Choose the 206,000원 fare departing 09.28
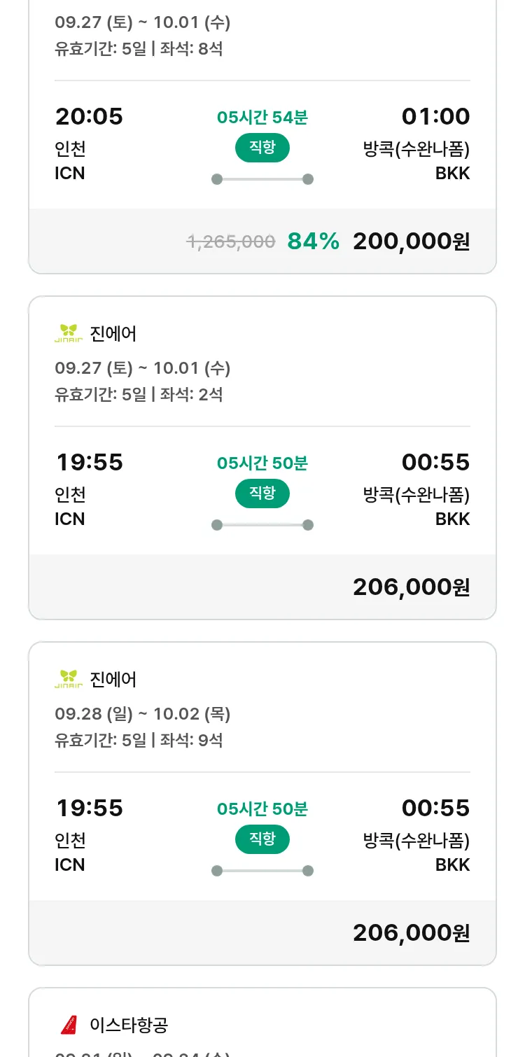The height and width of the screenshot is (1057, 525). point(411,933)
